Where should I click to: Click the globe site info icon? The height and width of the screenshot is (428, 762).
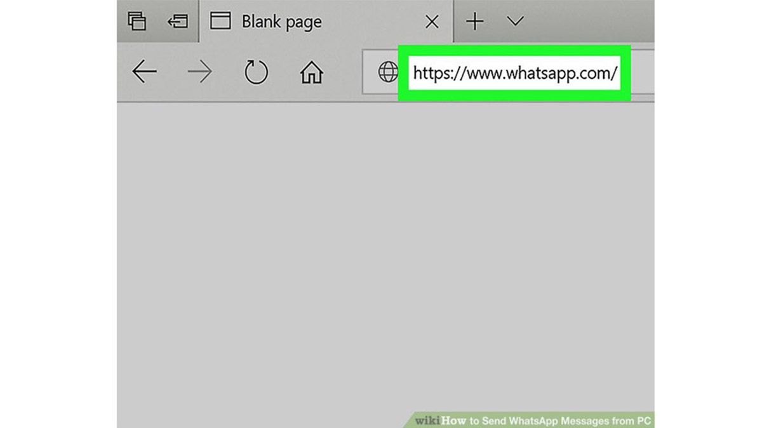388,72
